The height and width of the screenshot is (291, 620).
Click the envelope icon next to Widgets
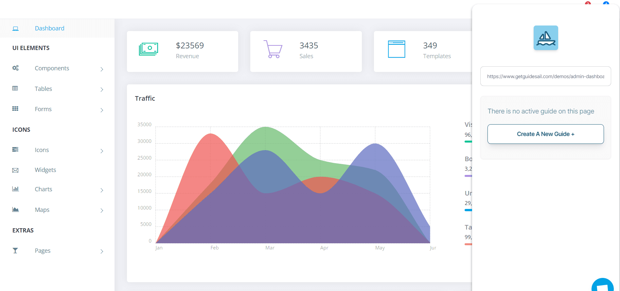[x=15, y=170]
